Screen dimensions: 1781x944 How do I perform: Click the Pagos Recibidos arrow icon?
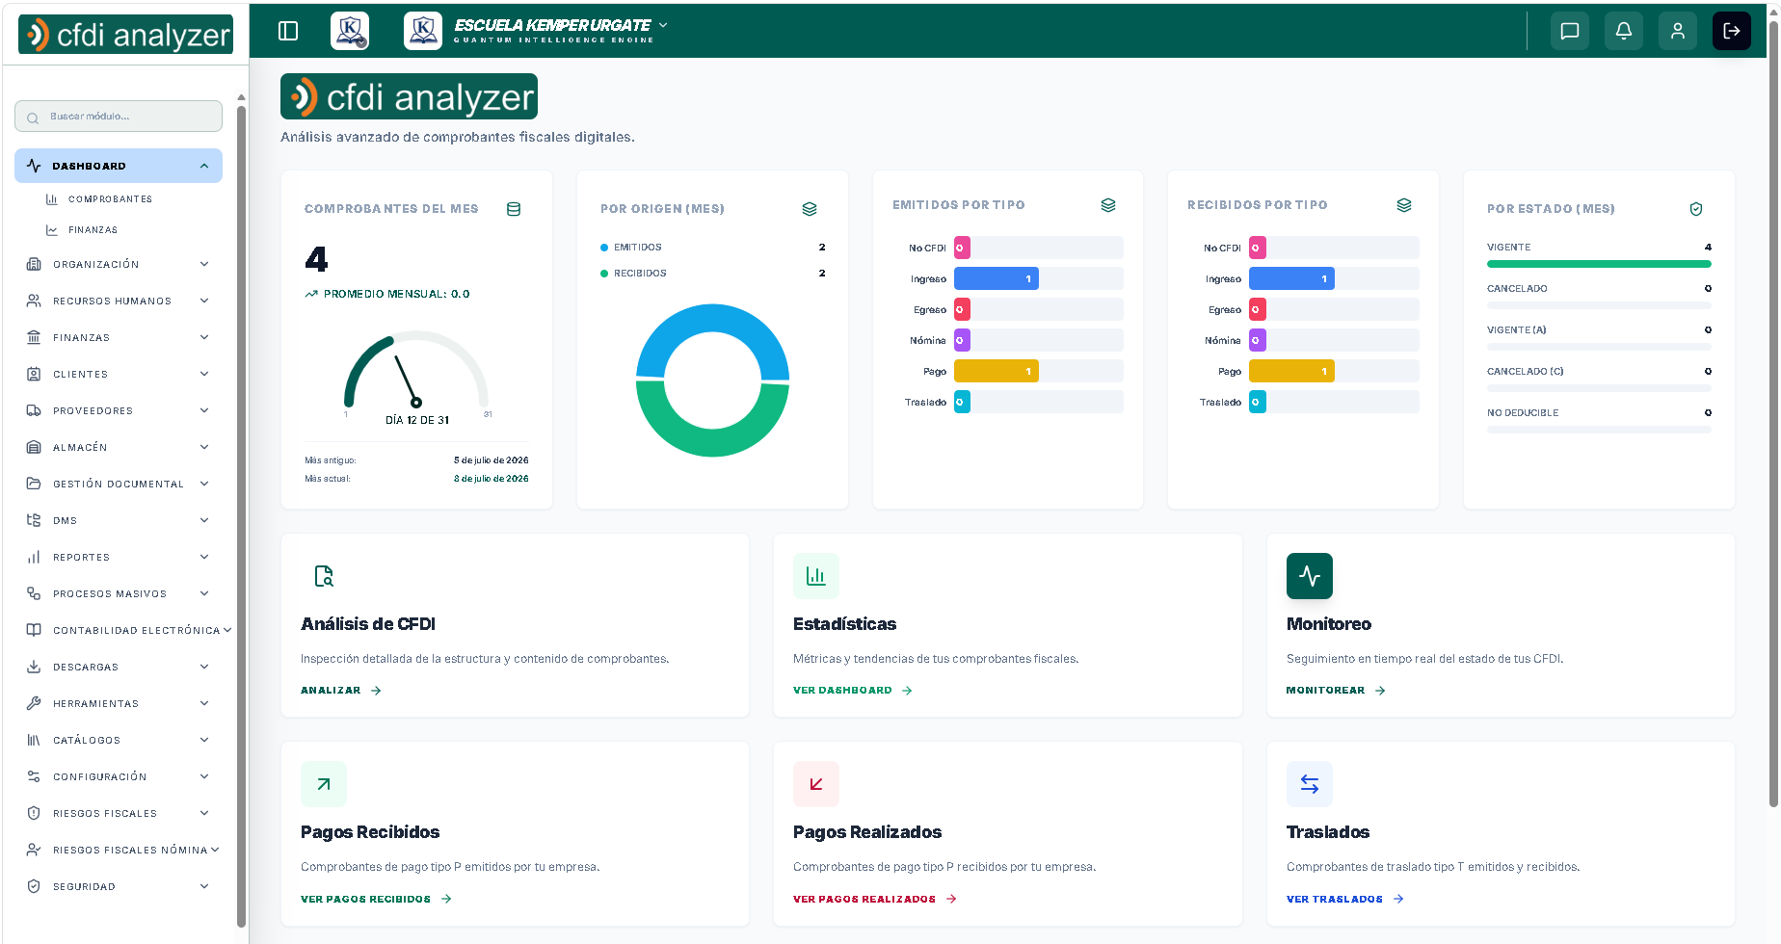coord(324,784)
